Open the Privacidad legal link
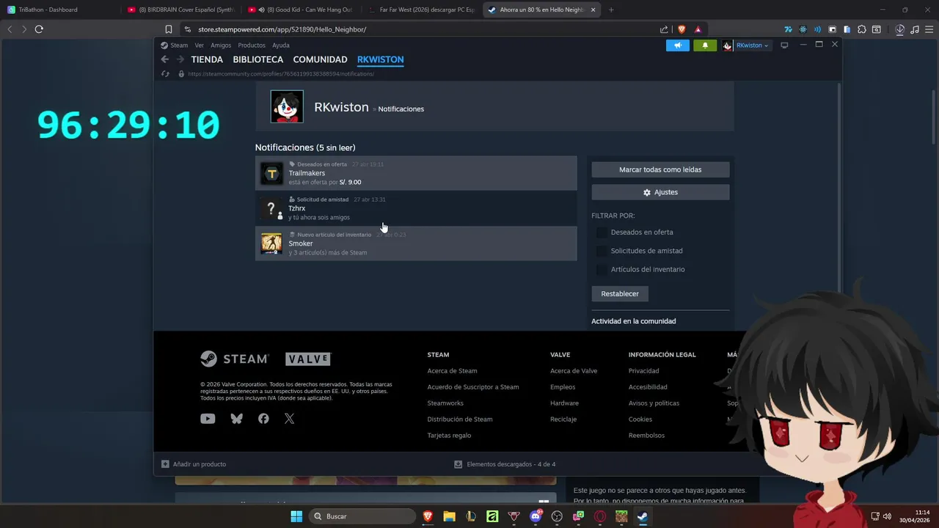 643,371
